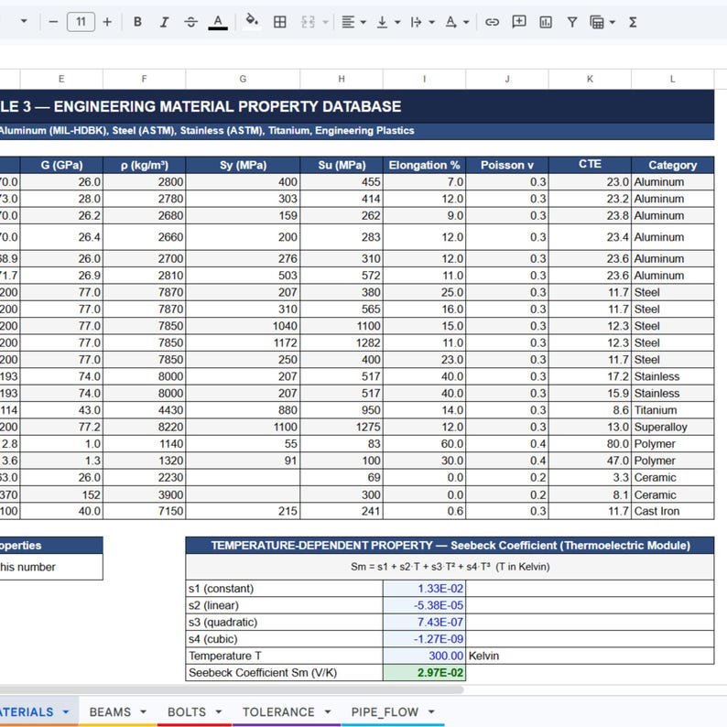
Task: Select the Category header cell
Action: [673, 165]
